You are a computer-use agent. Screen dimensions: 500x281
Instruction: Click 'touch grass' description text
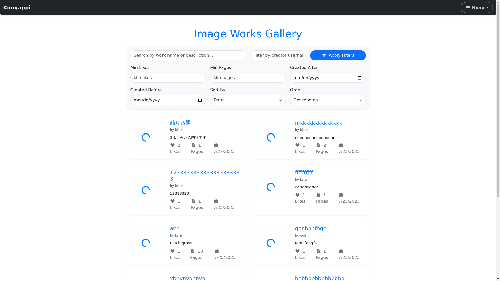click(181, 243)
